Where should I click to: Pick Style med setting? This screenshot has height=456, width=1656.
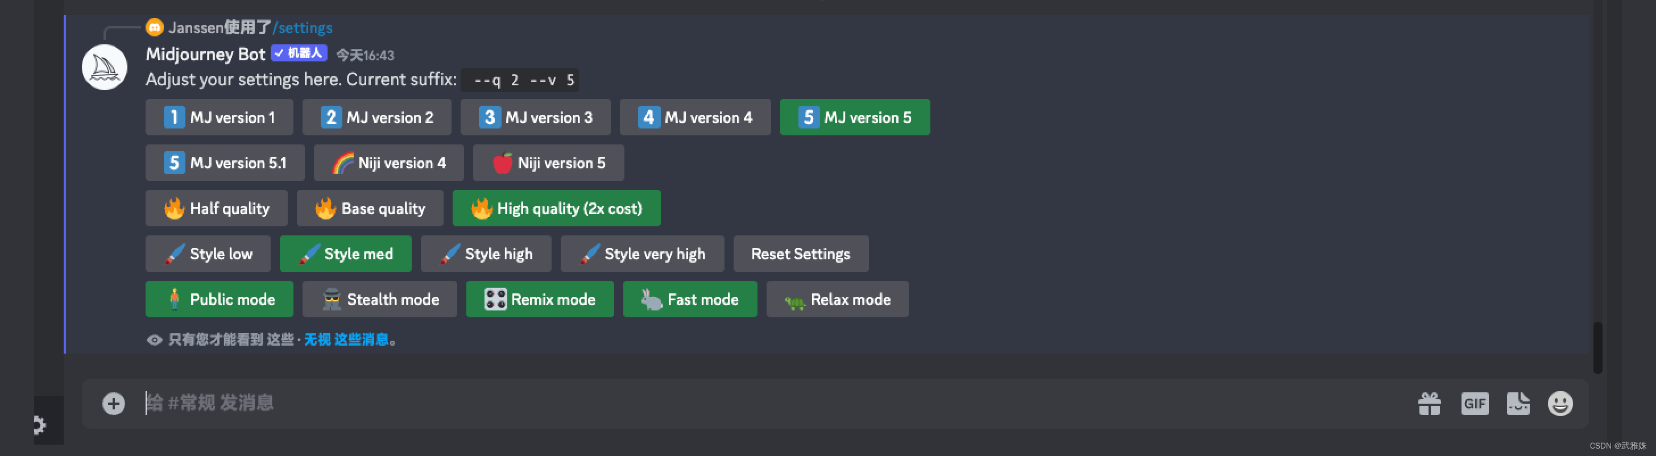click(x=346, y=254)
